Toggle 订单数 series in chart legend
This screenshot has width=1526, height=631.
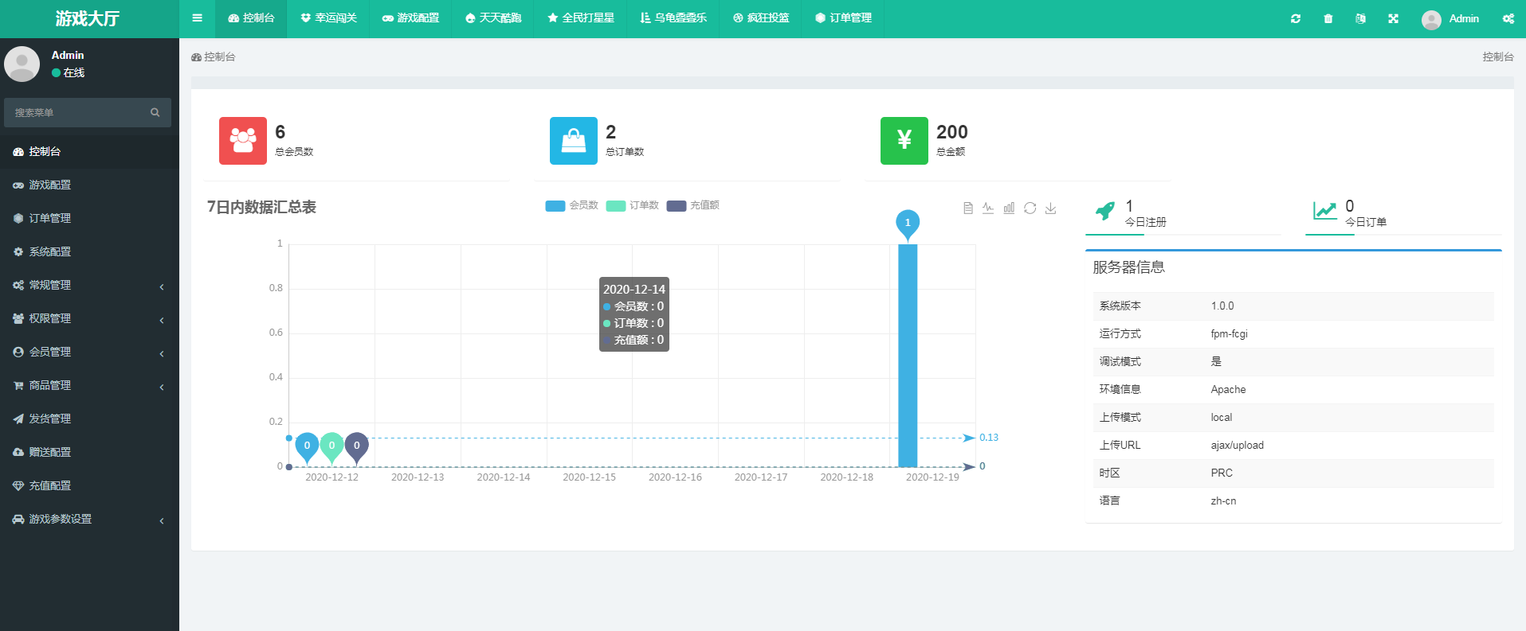tap(632, 205)
